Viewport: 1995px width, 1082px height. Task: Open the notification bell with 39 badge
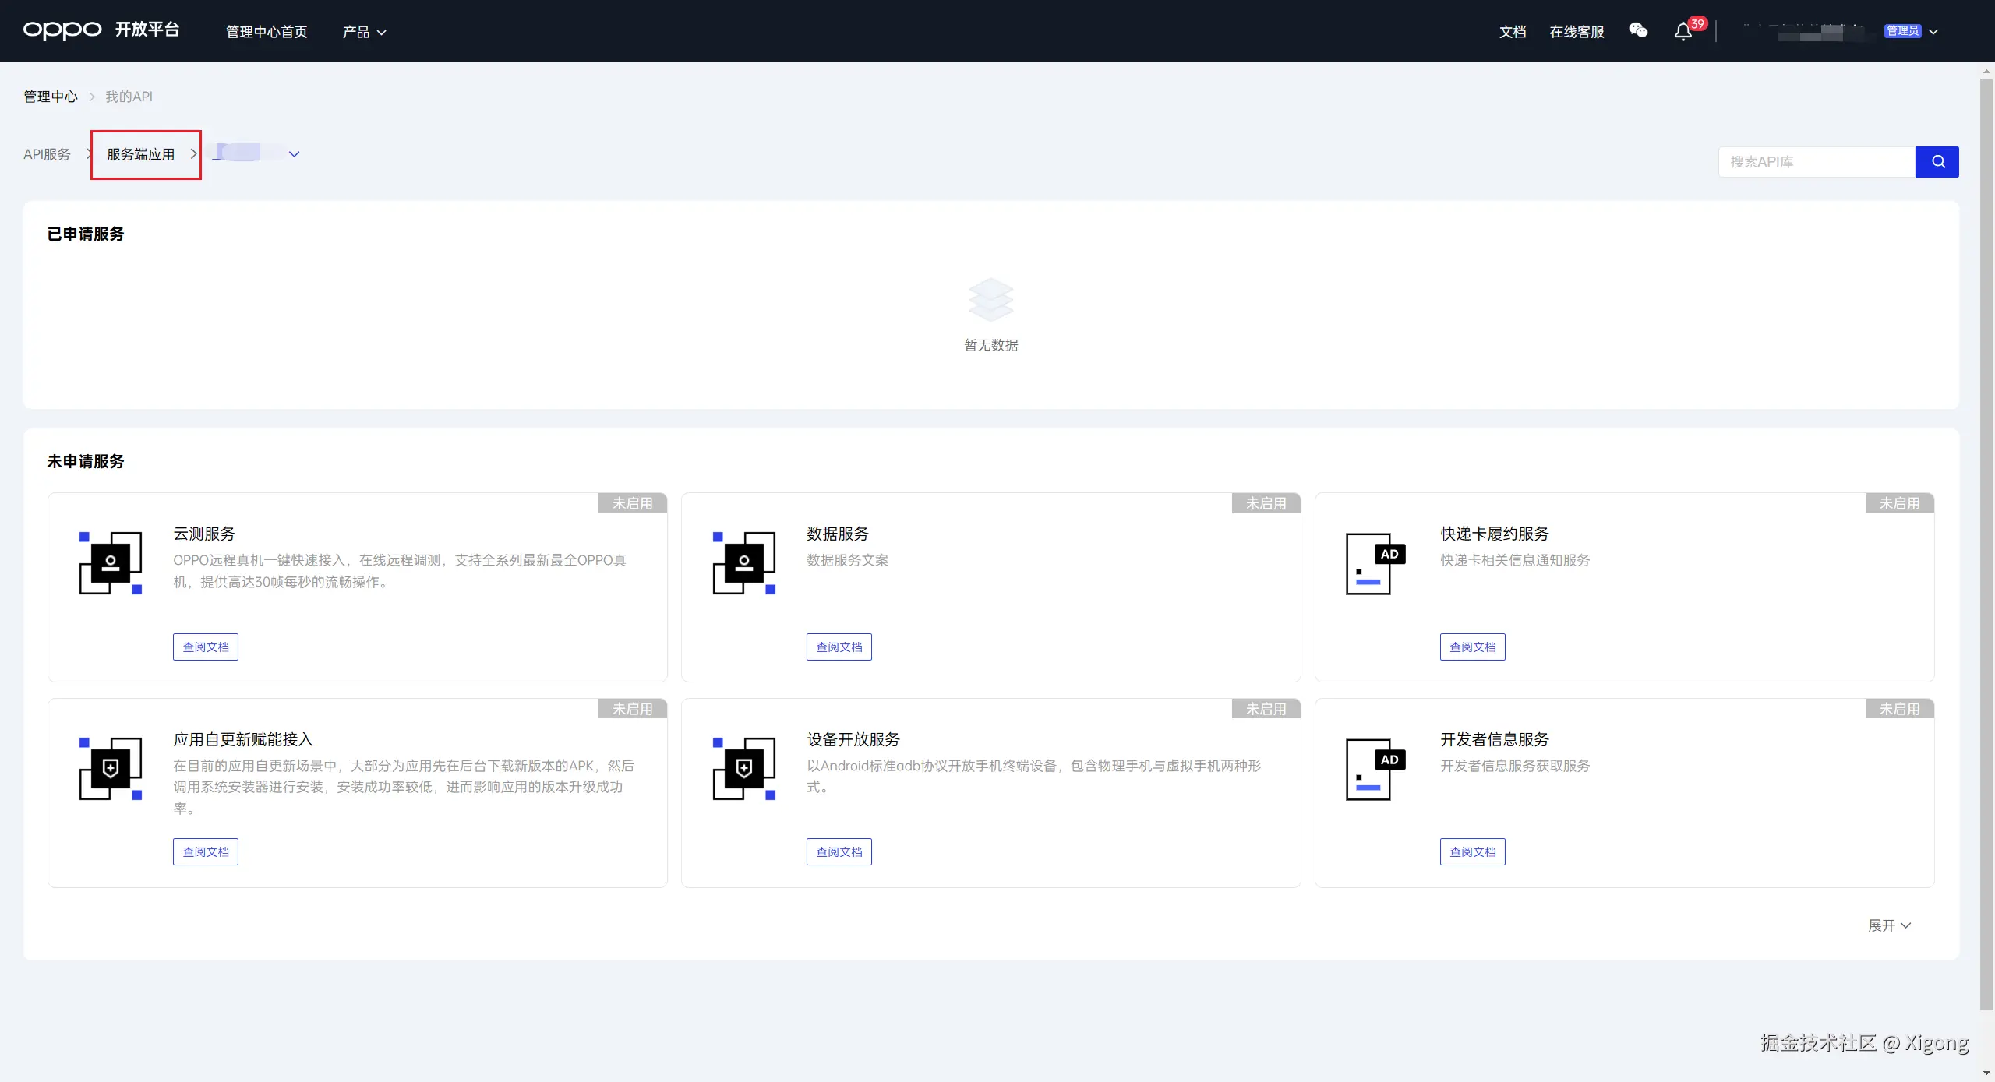click(x=1683, y=32)
